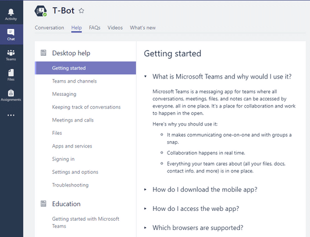The image size is (310, 237).
Task: Expand the 'How do I access the web app?' arrow
Action: 145,209
